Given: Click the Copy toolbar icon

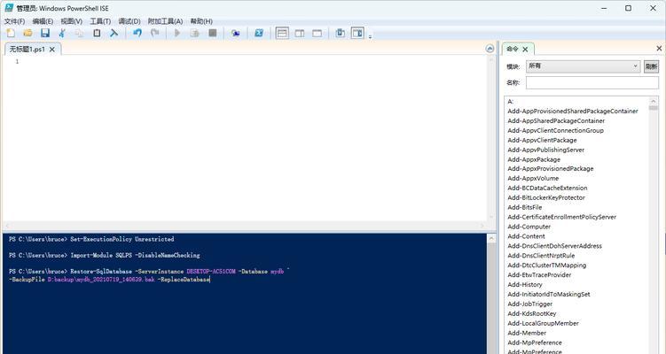Looking at the screenshot, I should pos(79,33).
